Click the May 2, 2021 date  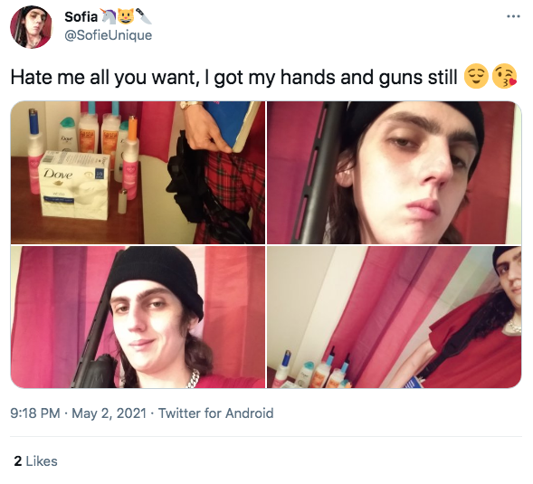[109, 413]
